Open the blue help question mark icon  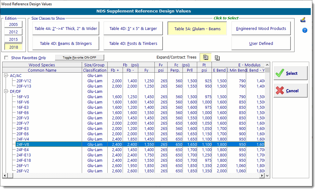[x=305, y=30]
